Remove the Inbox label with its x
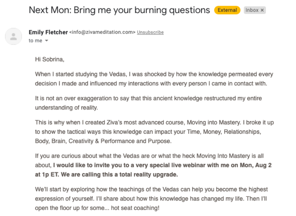296x216 pixels. pos(262,10)
